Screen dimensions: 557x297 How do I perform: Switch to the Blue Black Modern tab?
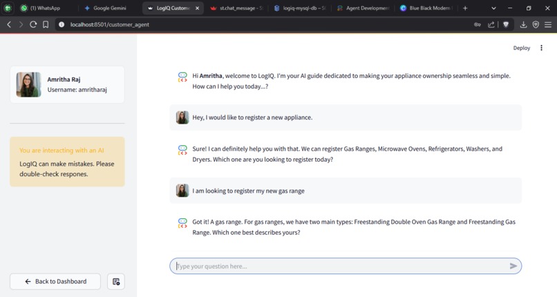point(426,8)
